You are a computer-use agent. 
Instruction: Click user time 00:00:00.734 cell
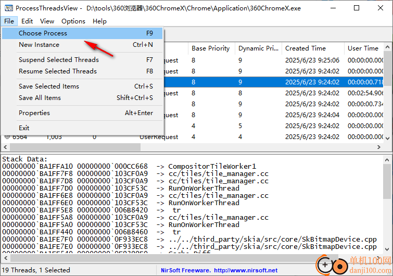click(x=365, y=104)
